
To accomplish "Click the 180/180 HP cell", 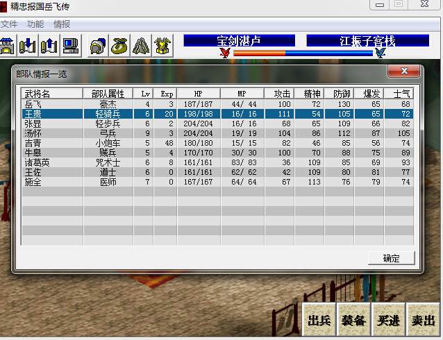I will coord(199,143).
